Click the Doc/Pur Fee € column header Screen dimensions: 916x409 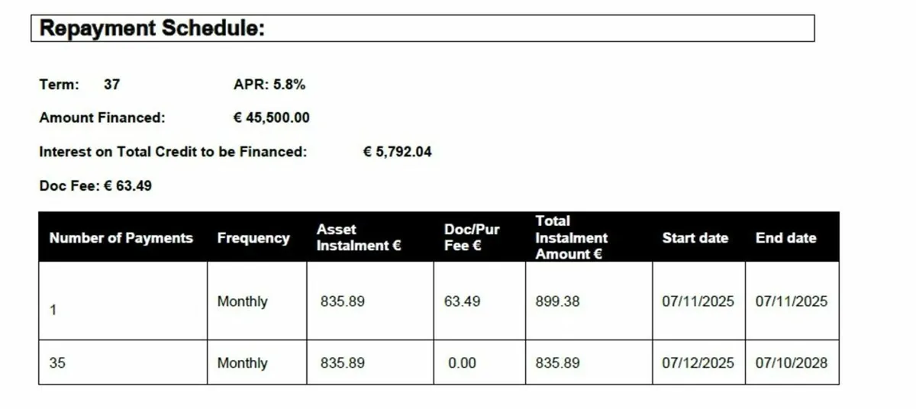[472, 238]
